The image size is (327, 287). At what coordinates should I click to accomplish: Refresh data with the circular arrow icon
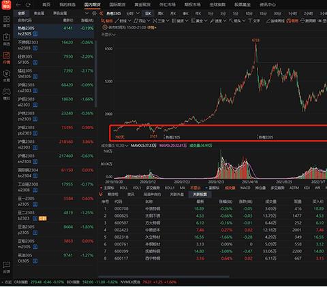pyautogui.click(x=28, y=5)
